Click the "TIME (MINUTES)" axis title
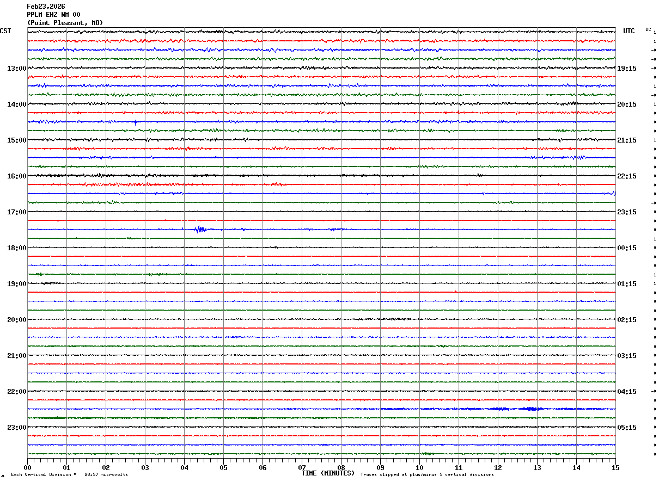This screenshot has width=659, height=482. click(x=328, y=473)
